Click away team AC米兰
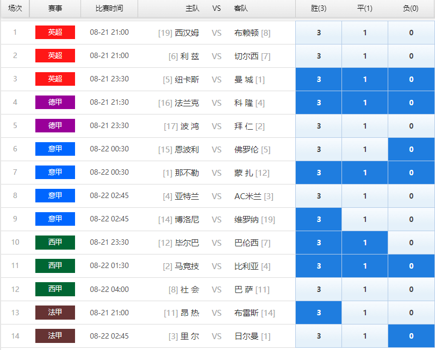 pyautogui.click(x=248, y=196)
